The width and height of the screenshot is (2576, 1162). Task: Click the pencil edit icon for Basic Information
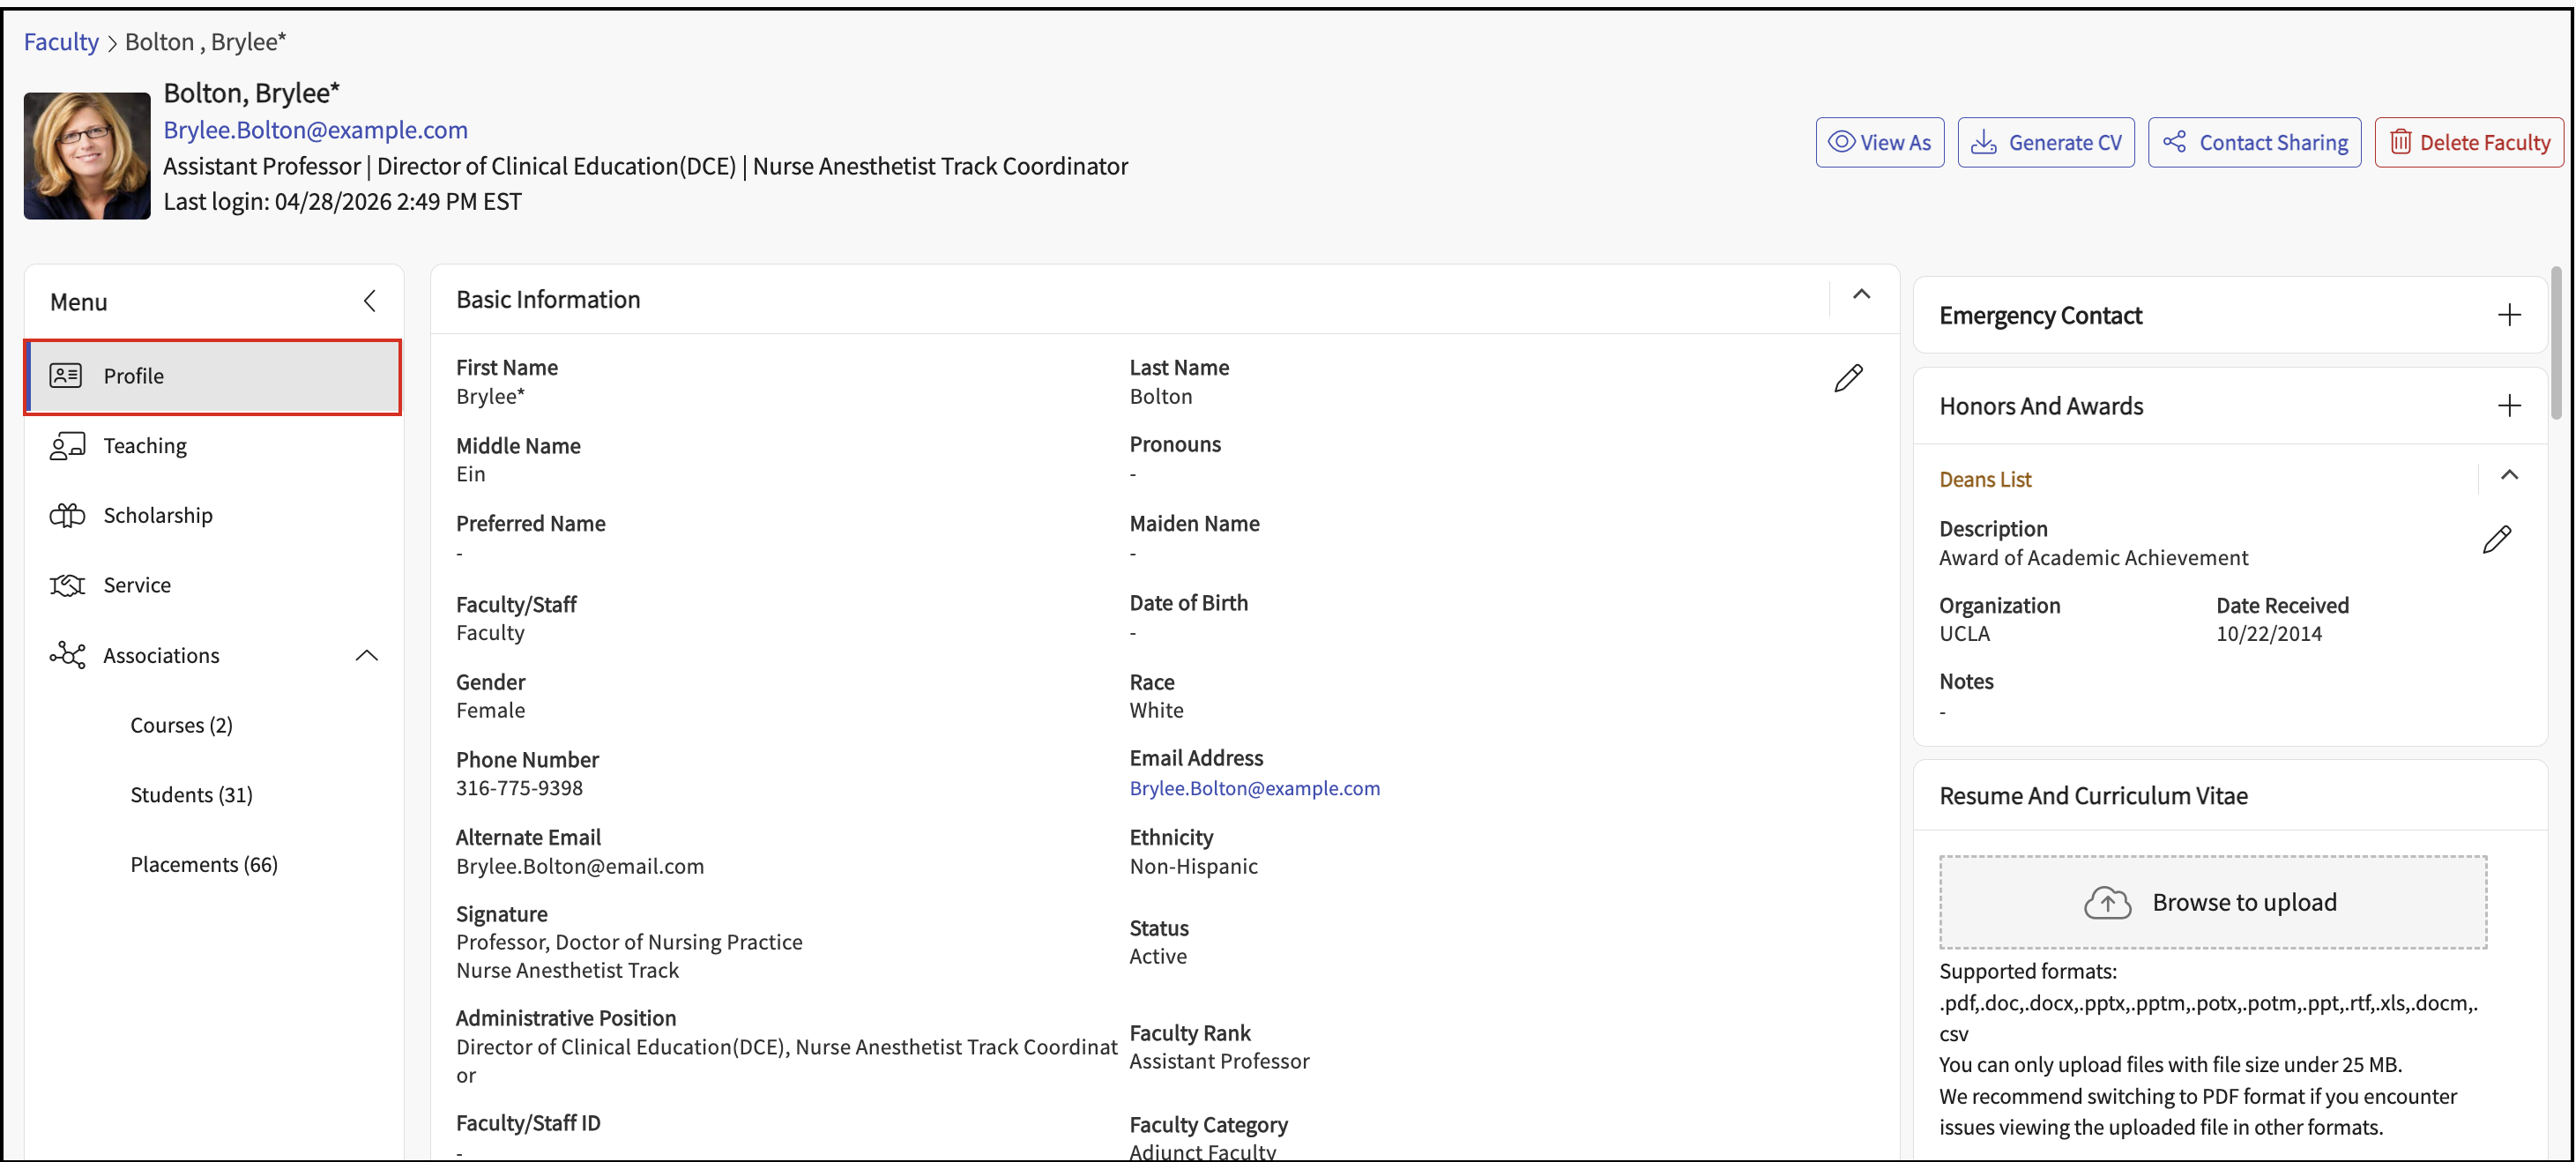point(1848,378)
